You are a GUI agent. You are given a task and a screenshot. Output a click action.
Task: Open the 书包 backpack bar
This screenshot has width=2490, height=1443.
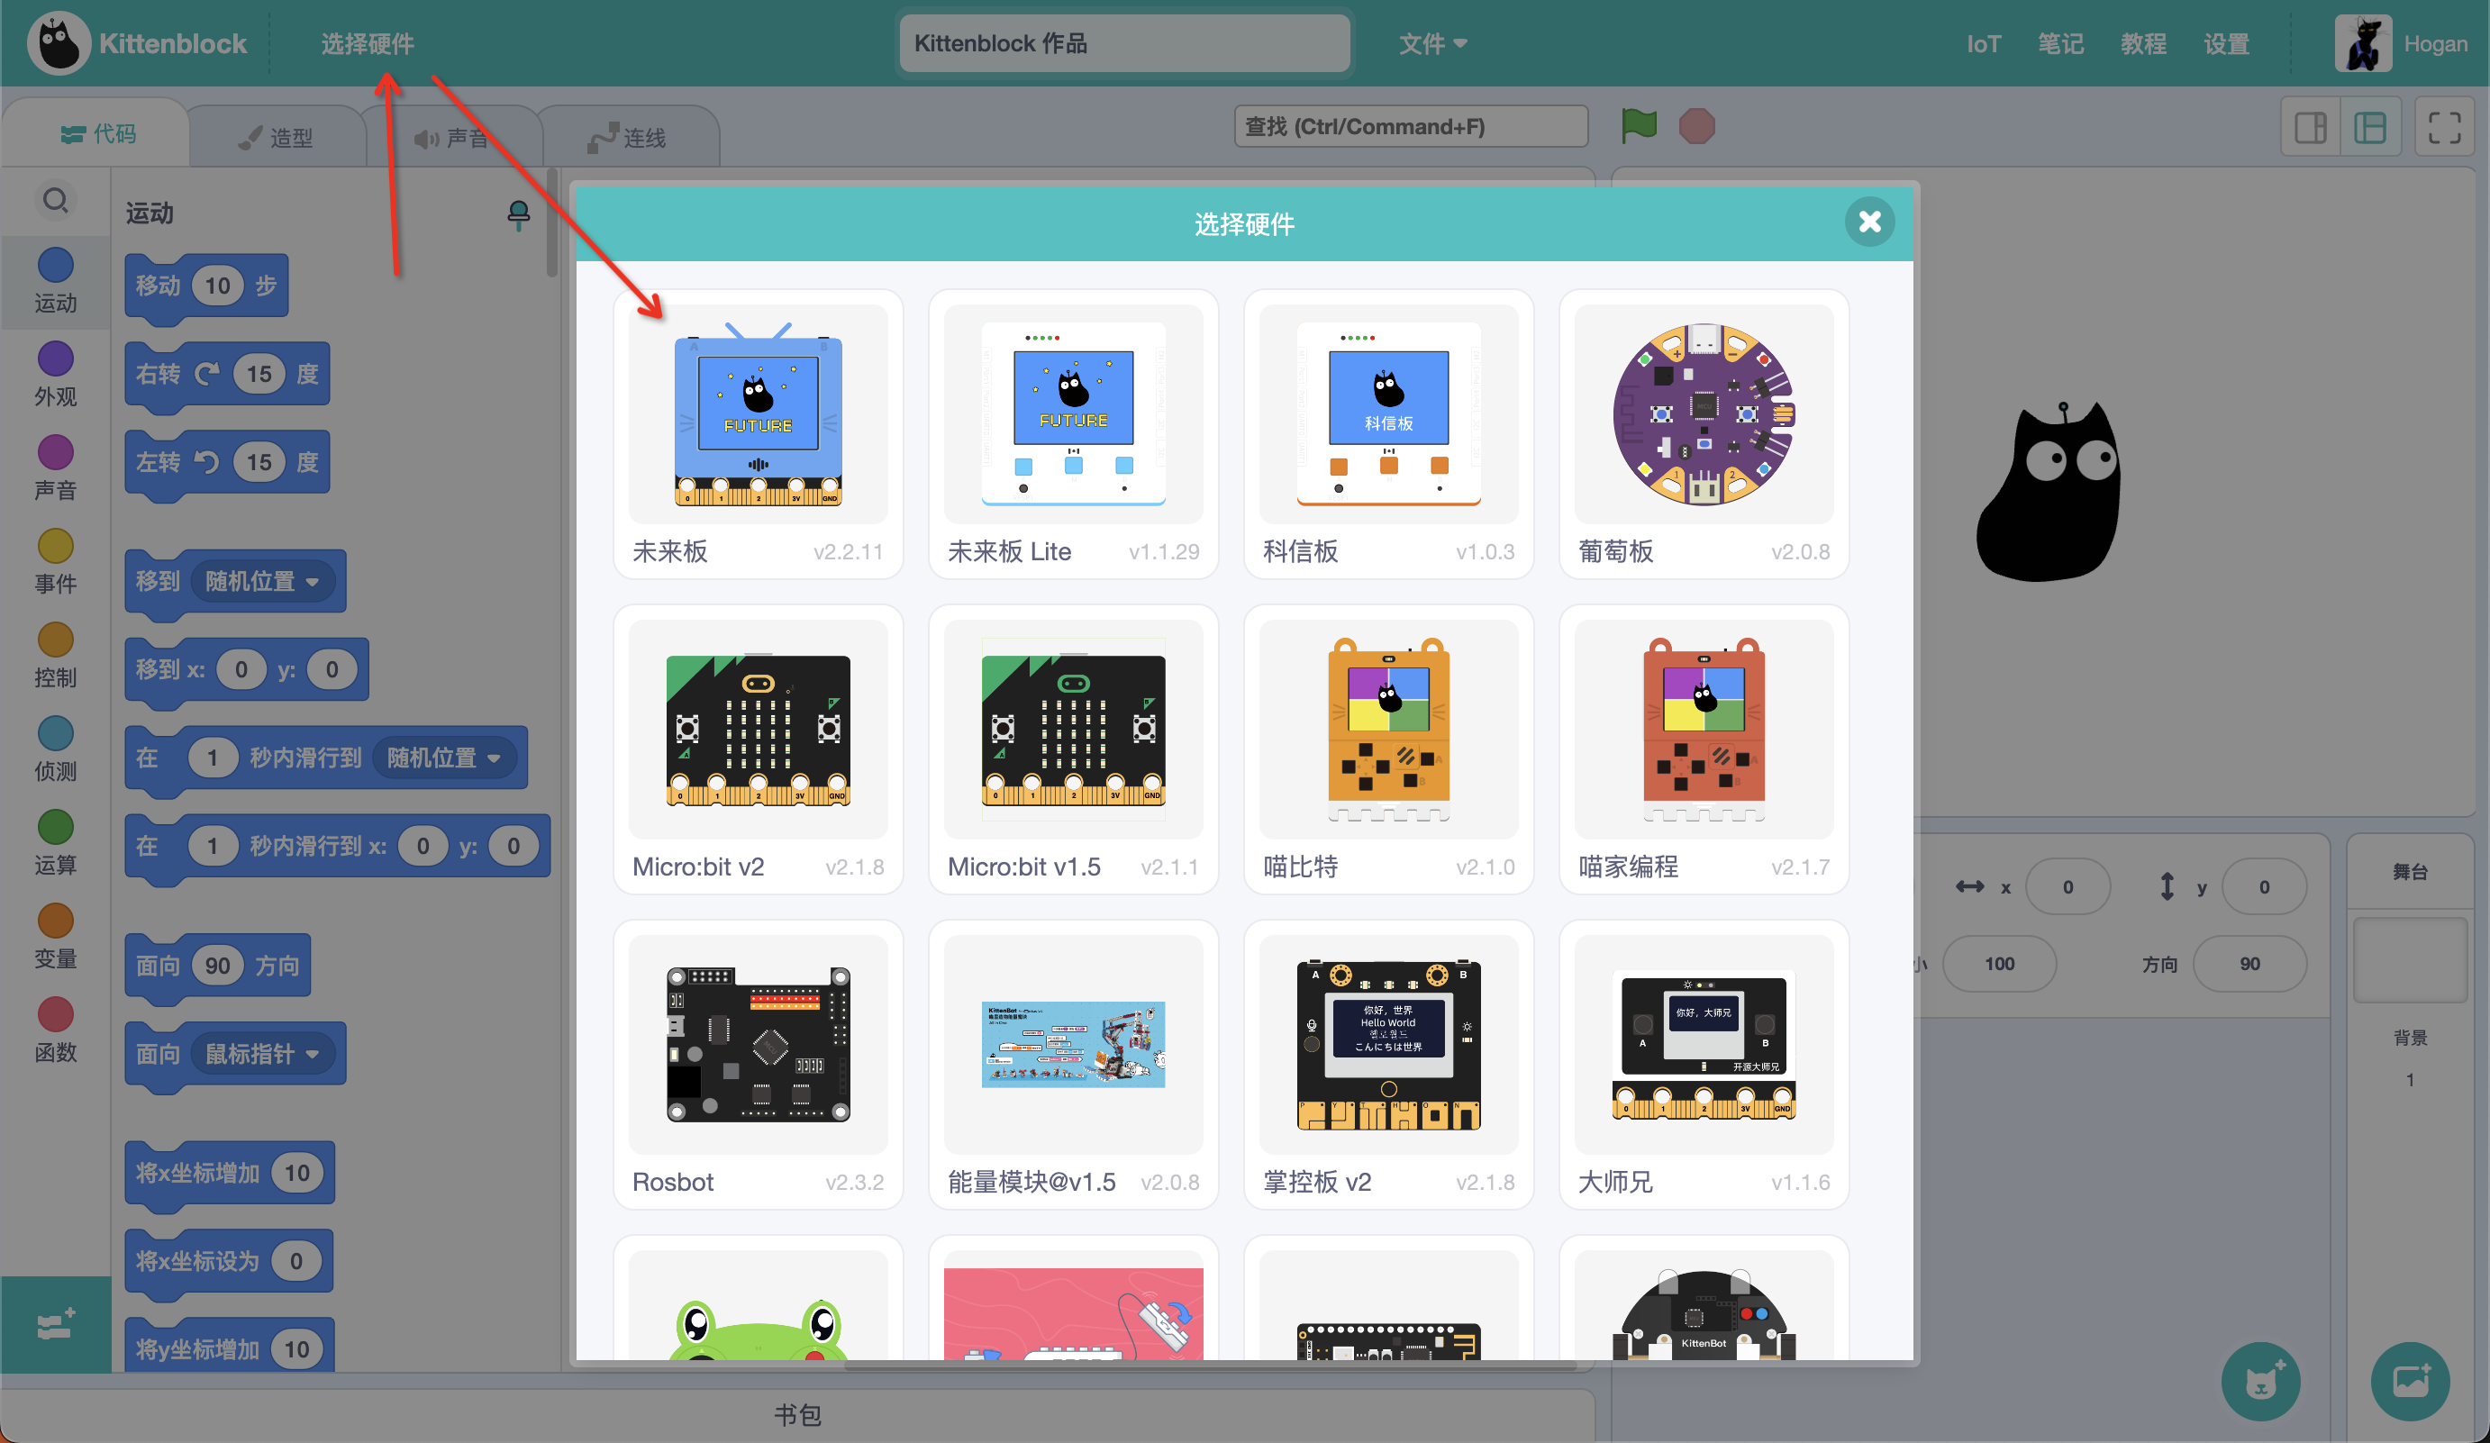(x=797, y=1414)
